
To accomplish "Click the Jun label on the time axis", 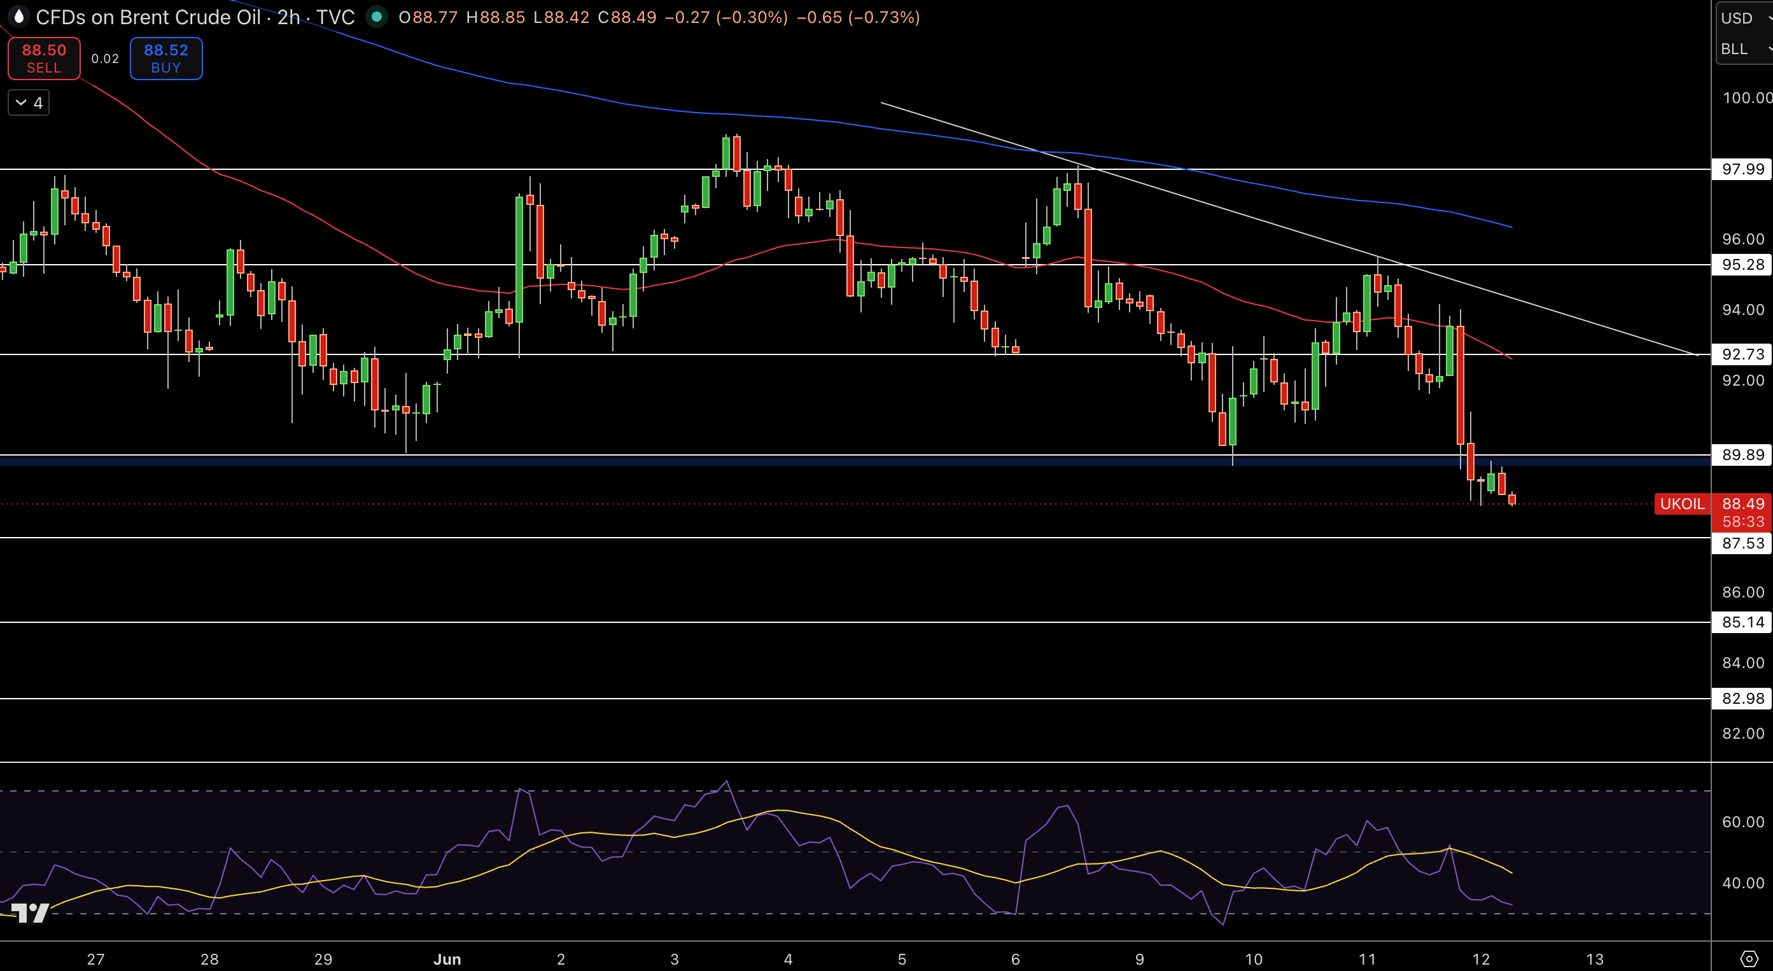I will (447, 959).
